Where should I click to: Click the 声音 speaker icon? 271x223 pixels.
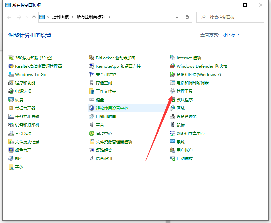point(92,125)
